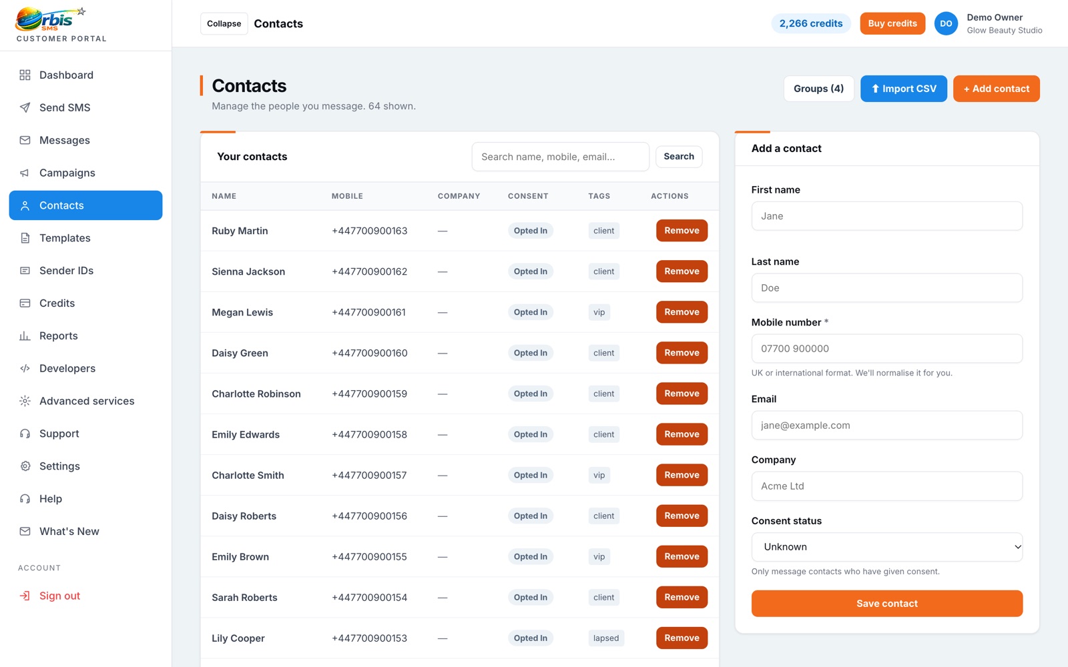
Task: Click the Collapse sidebar button
Action: 224,23
